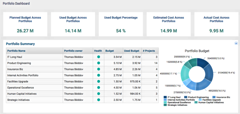Viewport: 240px width, 114px height.
Task: Toggle Product Engineering legend swatch
Action: (x=186, y=97)
